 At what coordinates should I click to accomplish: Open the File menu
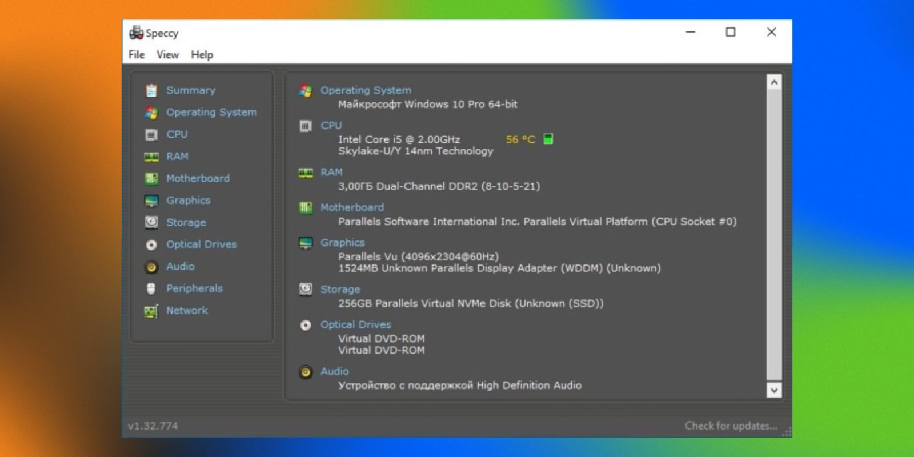coord(137,55)
